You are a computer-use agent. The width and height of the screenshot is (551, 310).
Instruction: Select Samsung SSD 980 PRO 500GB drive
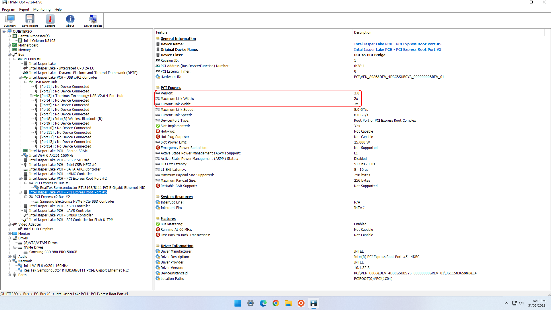coord(53,252)
